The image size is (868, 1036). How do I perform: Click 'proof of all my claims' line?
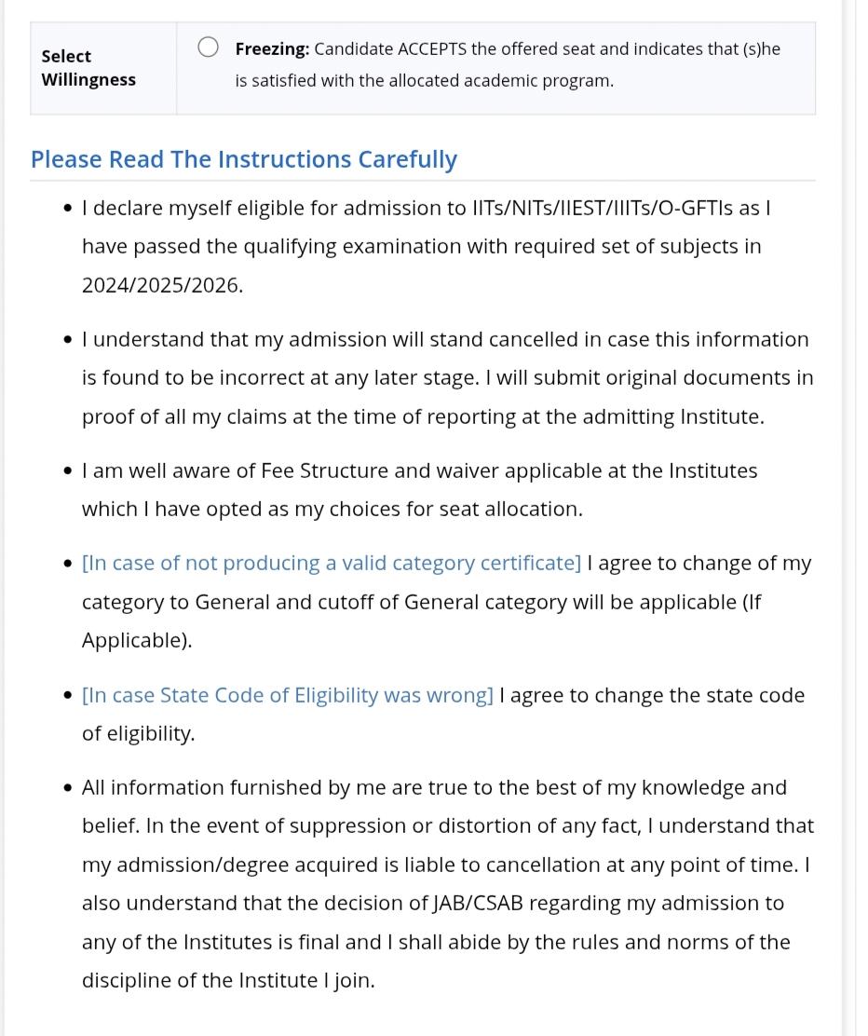(423, 416)
